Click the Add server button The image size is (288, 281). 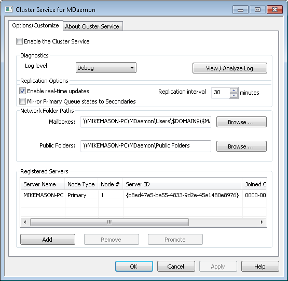pos(48,240)
